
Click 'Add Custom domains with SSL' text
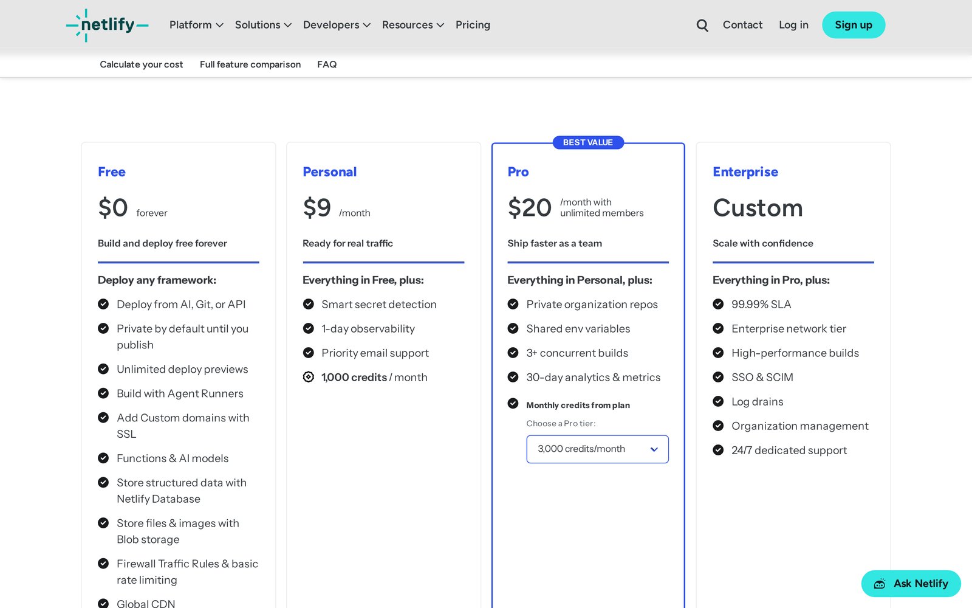pos(183,426)
